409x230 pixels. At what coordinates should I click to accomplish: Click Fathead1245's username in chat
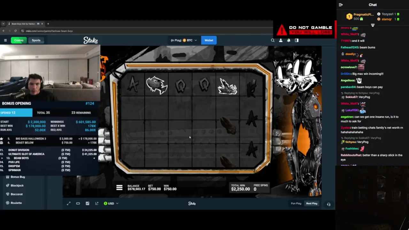tap(350, 48)
